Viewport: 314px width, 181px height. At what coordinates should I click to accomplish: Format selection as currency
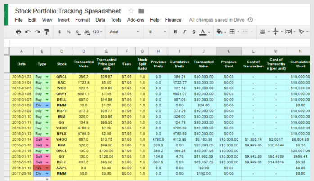point(60,32)
